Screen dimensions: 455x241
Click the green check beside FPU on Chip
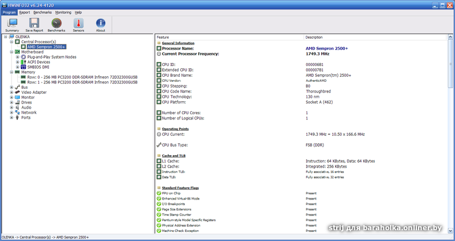(159, 193)
